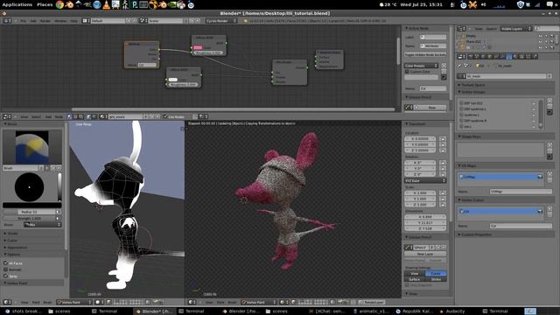Click the white color swatch on lower Diffuse node
Viewport: 560px width, 315px height.
coord(173,80)
